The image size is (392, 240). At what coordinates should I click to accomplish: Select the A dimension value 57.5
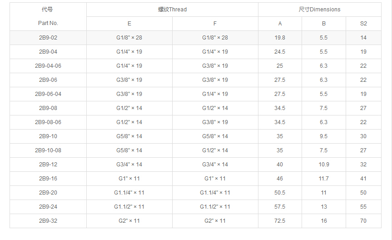point(280,207)
